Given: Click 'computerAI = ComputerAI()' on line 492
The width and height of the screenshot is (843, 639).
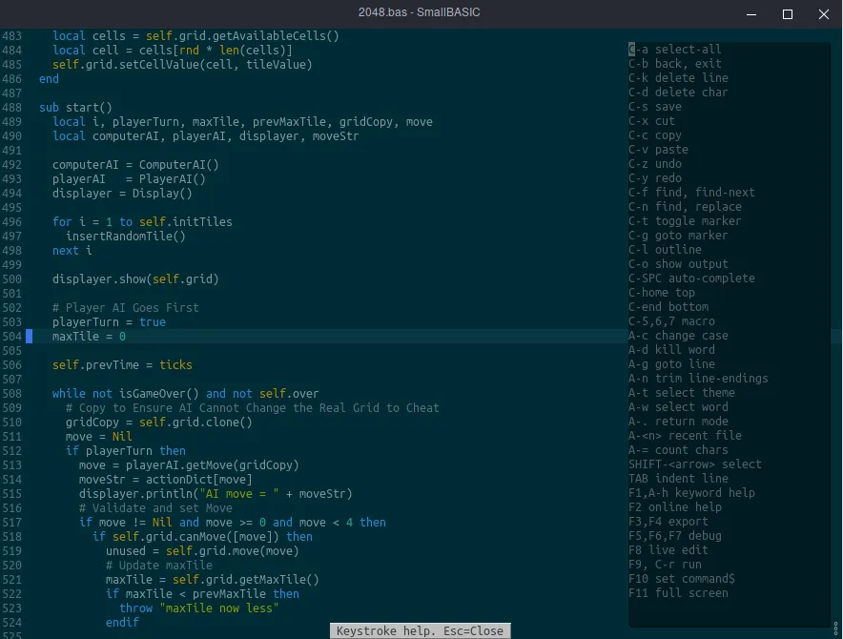Looking at the screenshot, I should click(135, 165).
